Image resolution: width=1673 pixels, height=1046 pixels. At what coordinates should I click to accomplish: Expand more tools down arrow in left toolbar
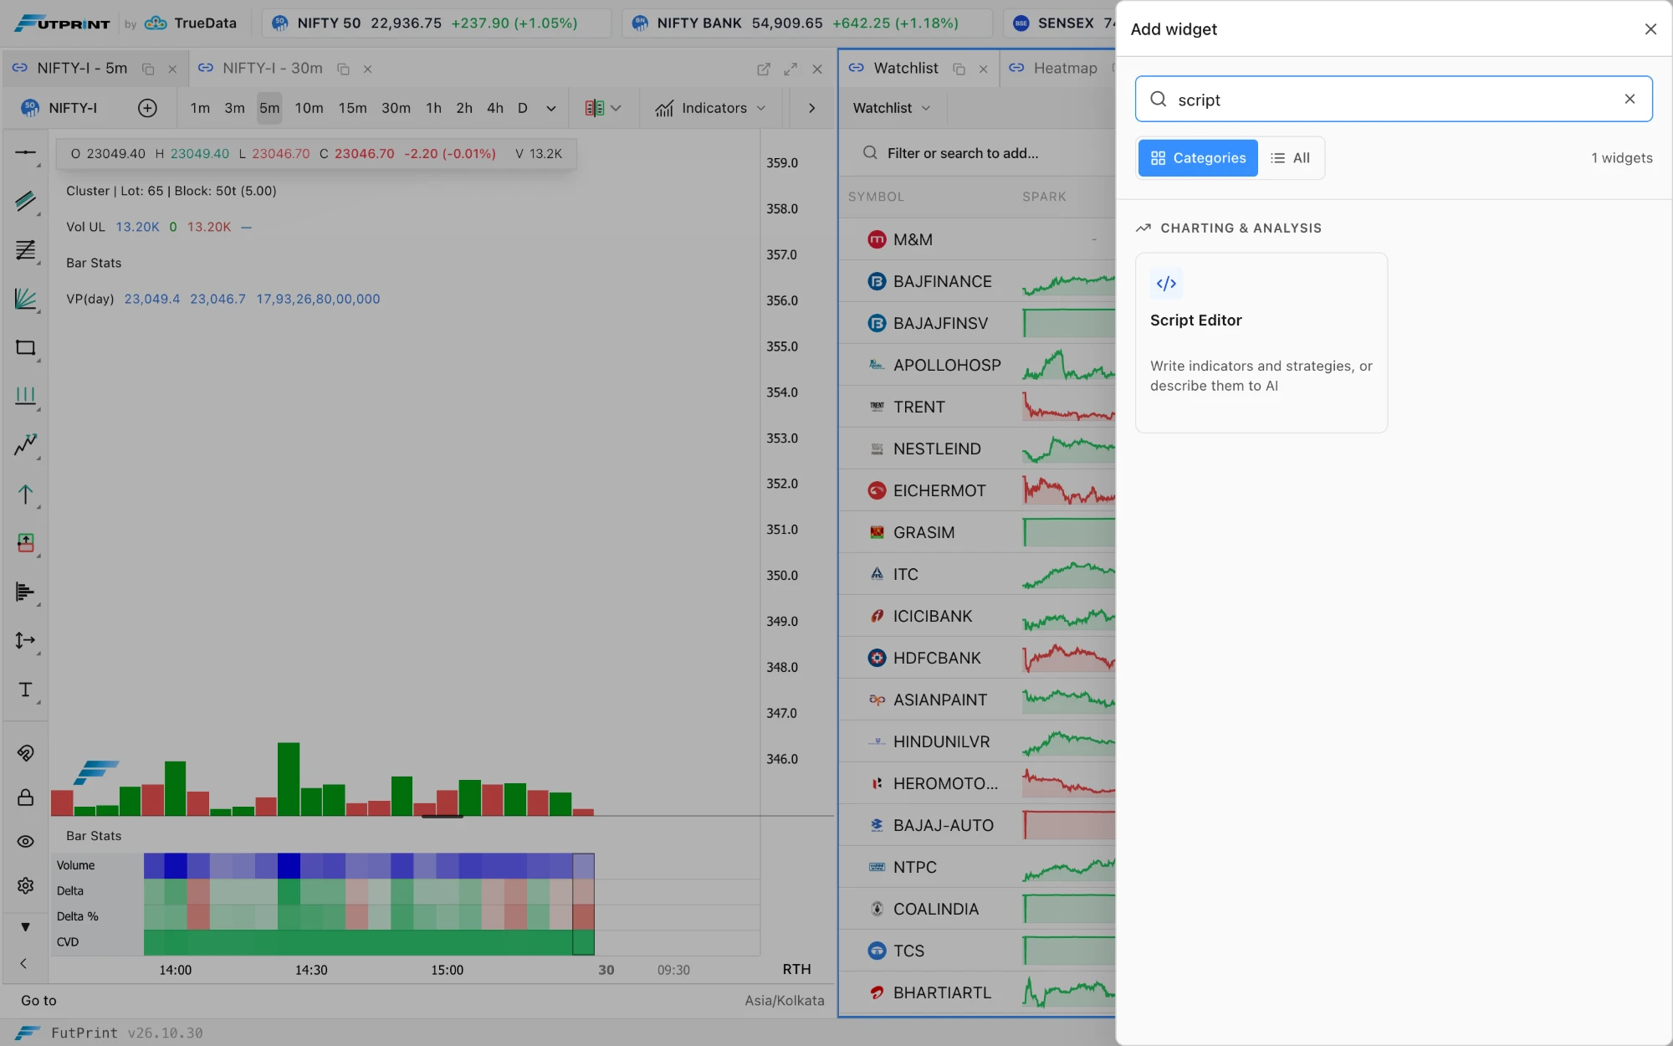click(x=25, y=926)
